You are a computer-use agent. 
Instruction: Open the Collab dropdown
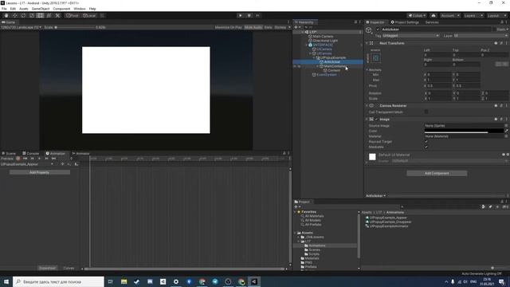pyautogui.click(x=417, y=16)
